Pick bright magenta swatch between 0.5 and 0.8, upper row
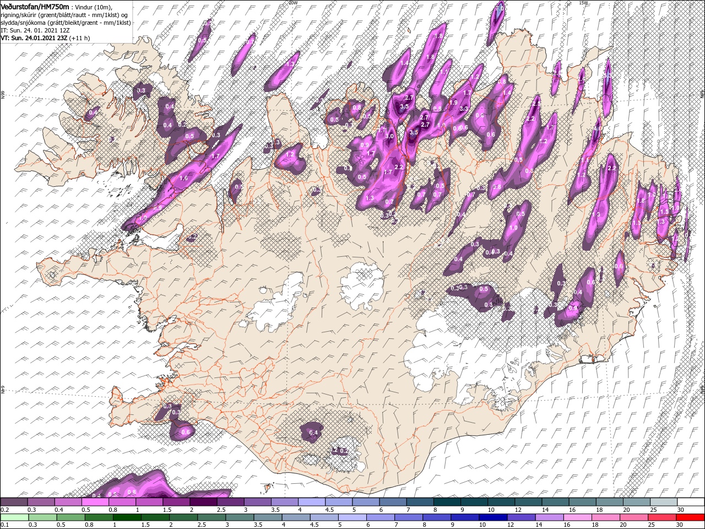Image resolution: width=705 pixels, height=529 pixels. (x=95, y=502)
